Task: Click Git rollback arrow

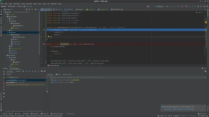Action: [x=201, y=6]
